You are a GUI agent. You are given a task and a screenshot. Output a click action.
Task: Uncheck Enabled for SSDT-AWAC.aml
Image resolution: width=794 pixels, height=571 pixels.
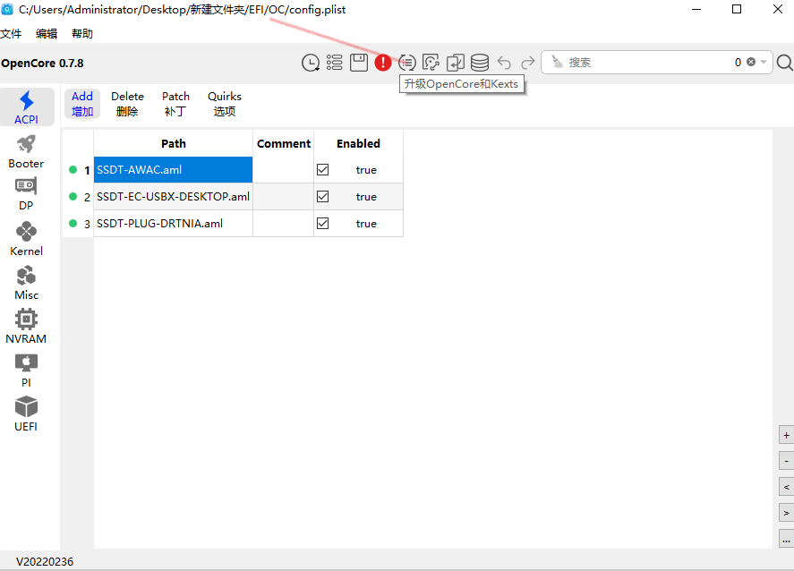click(x=322, y=169)
